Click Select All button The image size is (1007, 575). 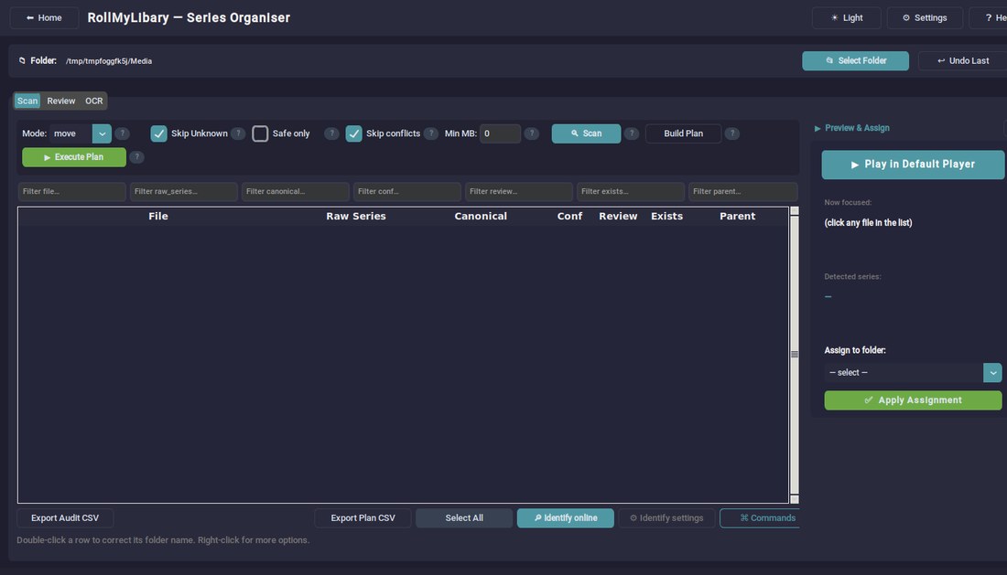(464, 518)
